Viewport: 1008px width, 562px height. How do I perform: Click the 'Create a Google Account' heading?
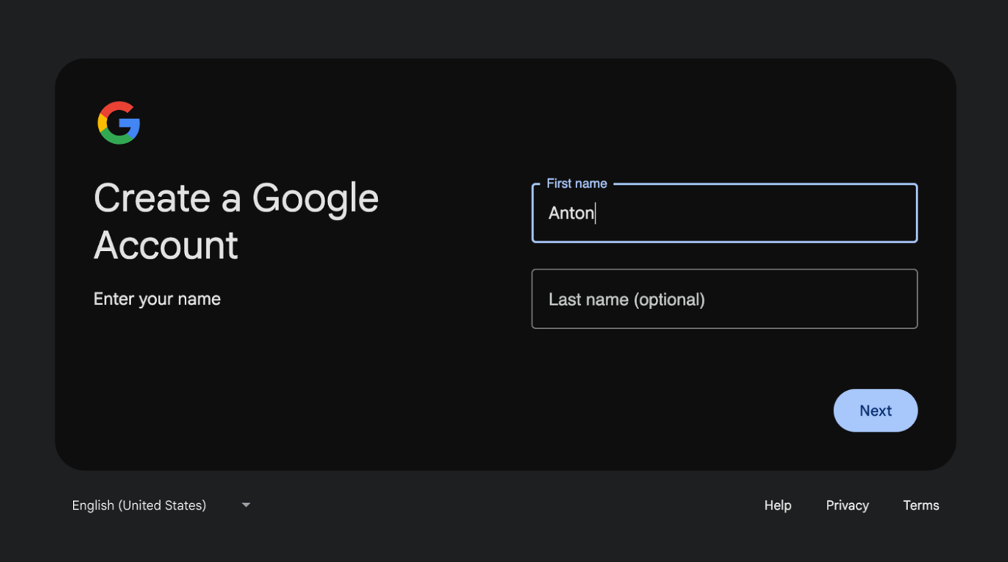coord(236,222)
